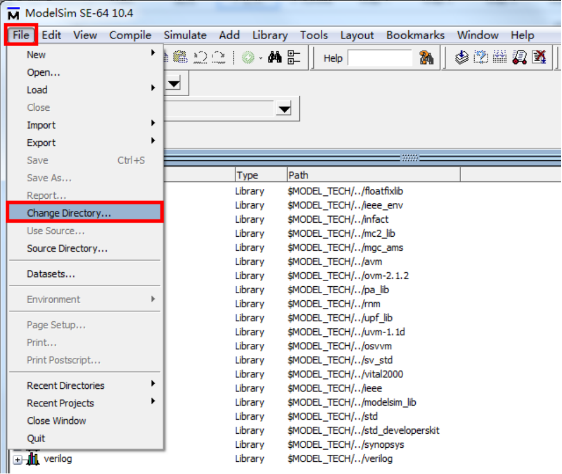562x474 pixels.
Task: Click the expand/collapse hierarchy toolbar icon
Action: pyautogui.click(x=292, y=57)
